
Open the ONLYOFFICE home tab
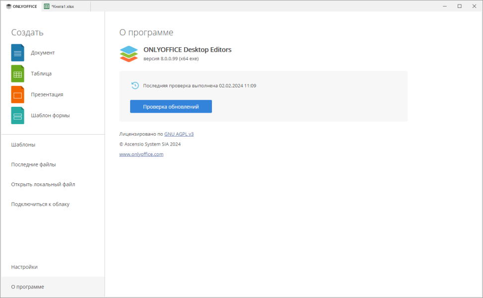(21, 6)
